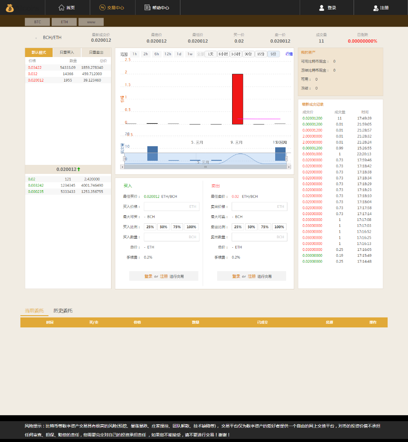Show only sell orders with 只看卖出

coord(96,53)
